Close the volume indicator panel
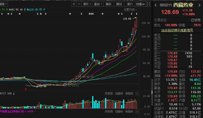 (x=137, y=94)
